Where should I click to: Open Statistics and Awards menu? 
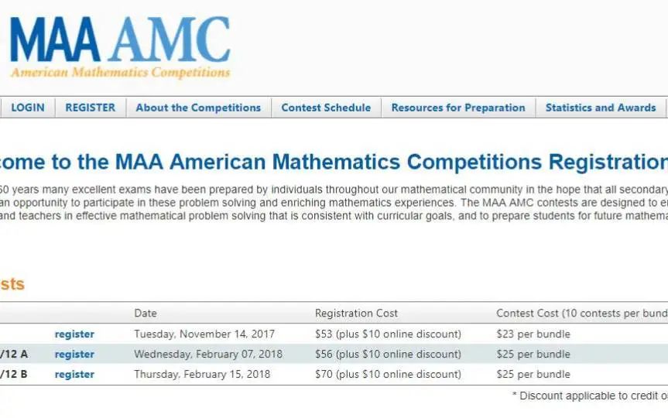pyautogui.click(x=601, y=108)
